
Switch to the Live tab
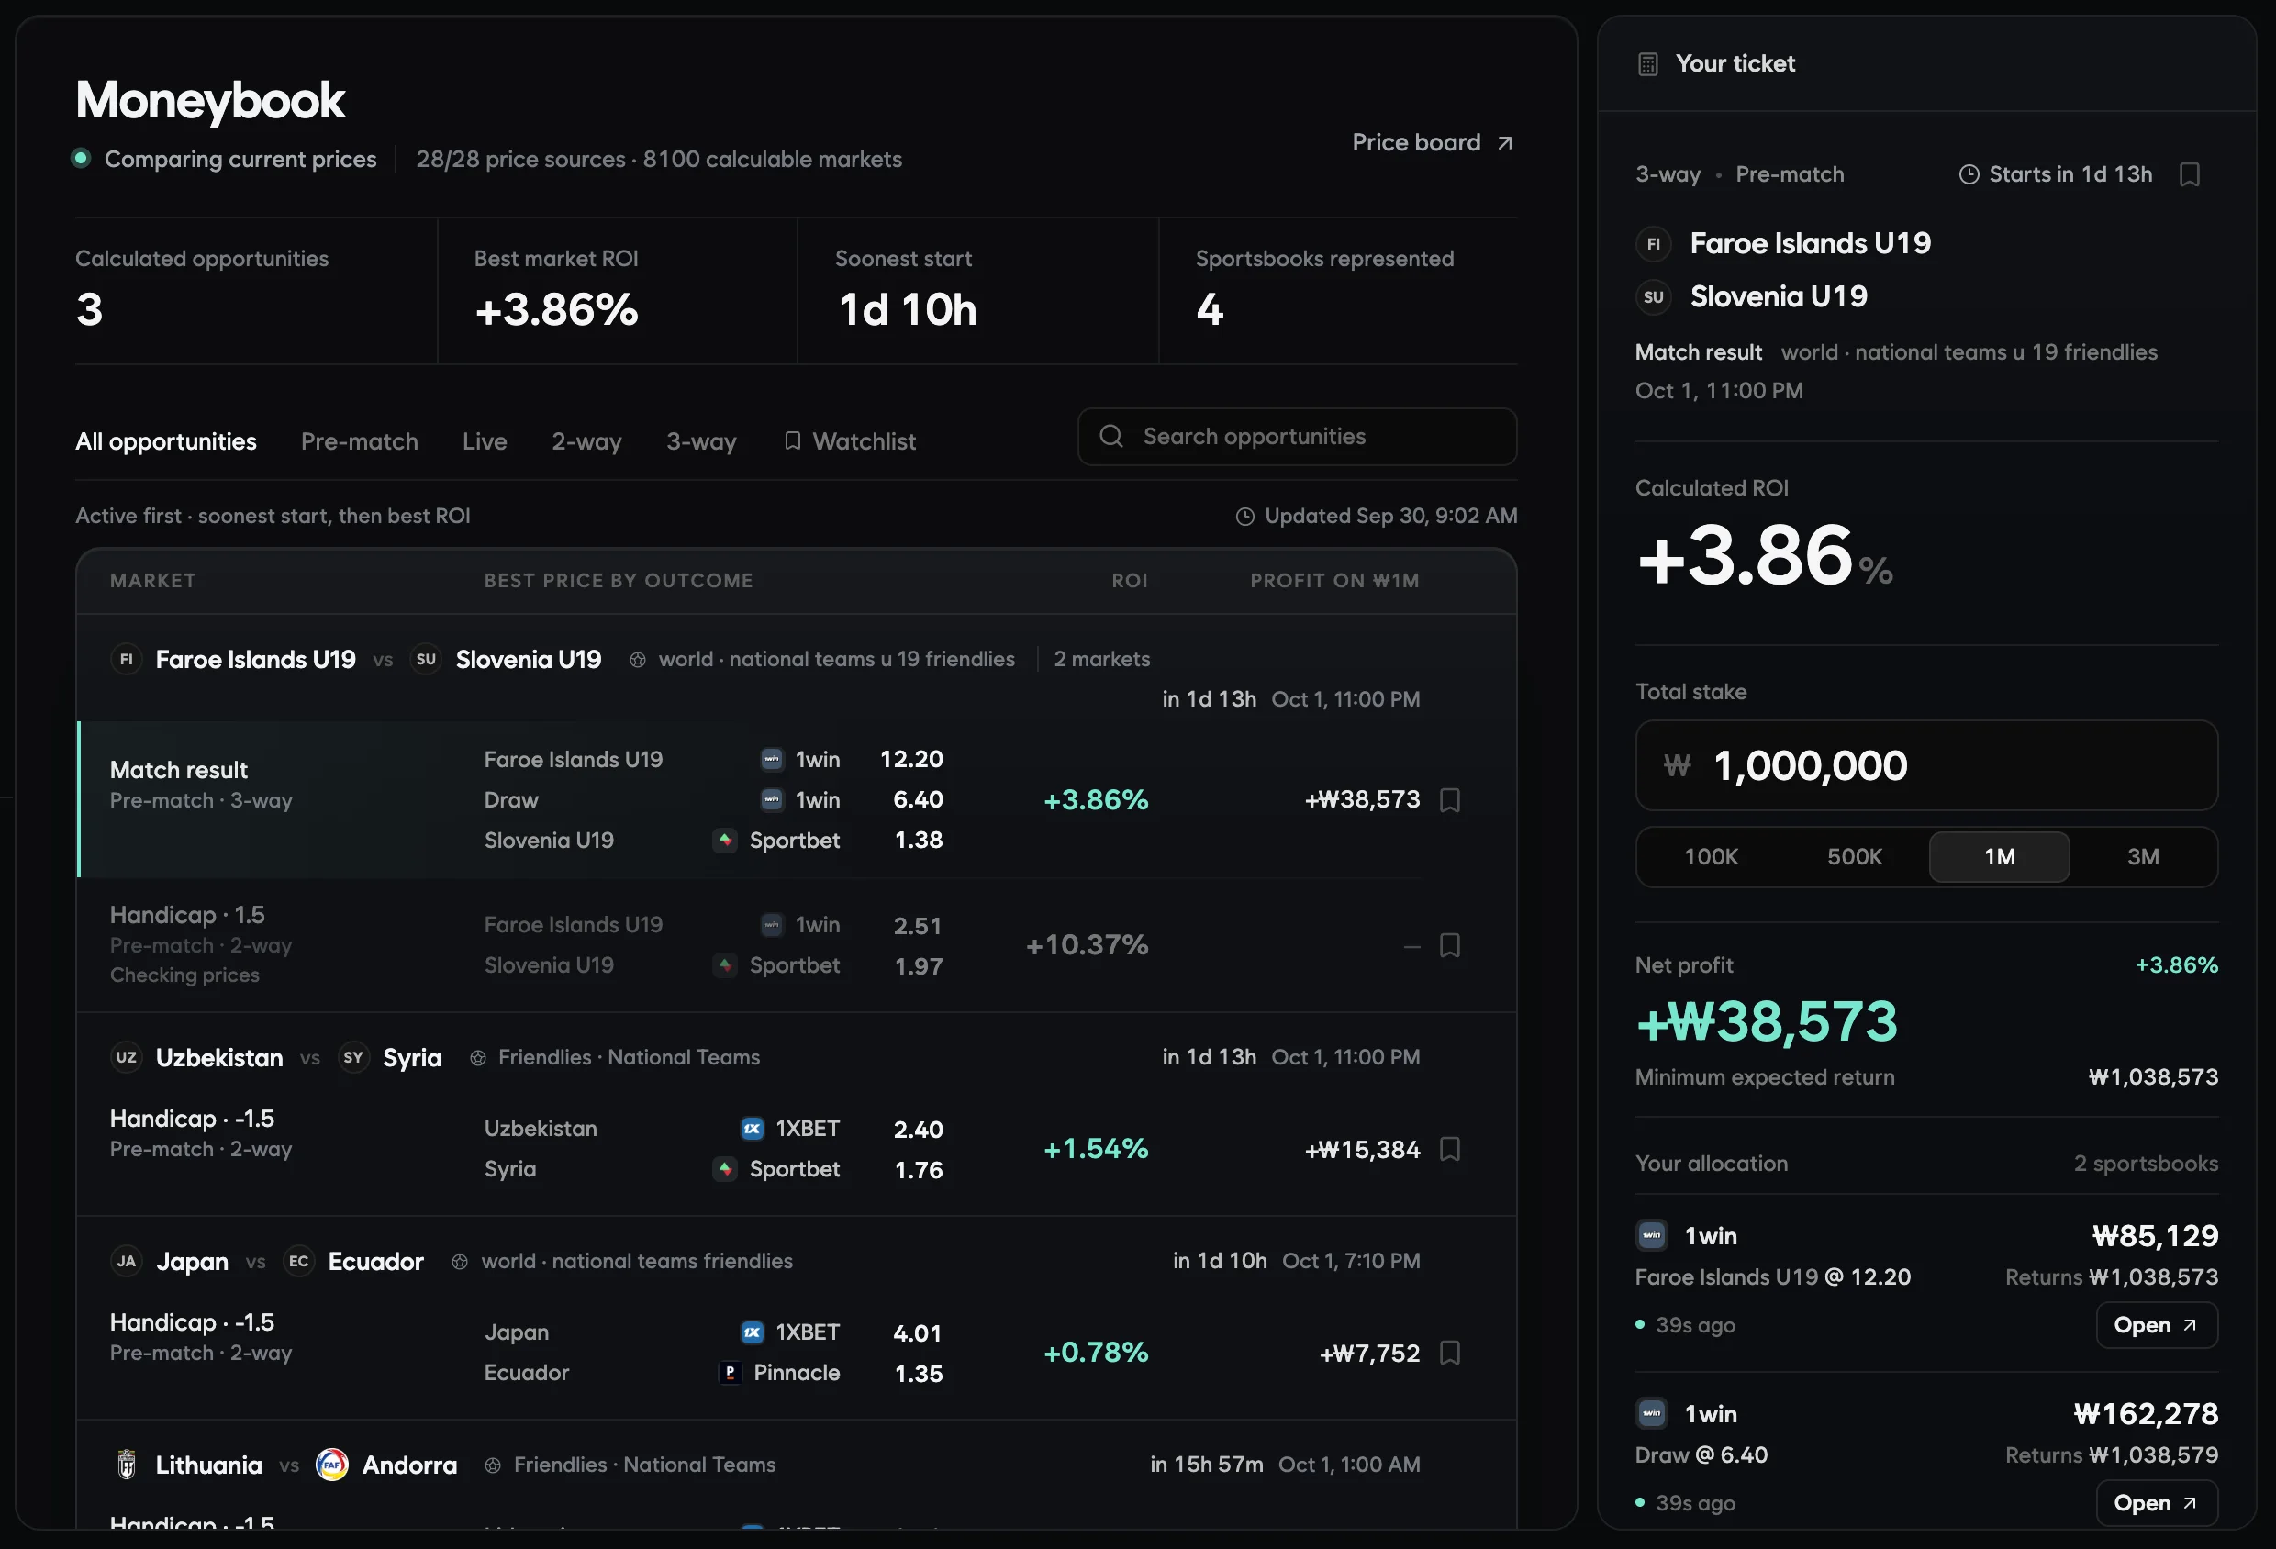pos(485,441)
